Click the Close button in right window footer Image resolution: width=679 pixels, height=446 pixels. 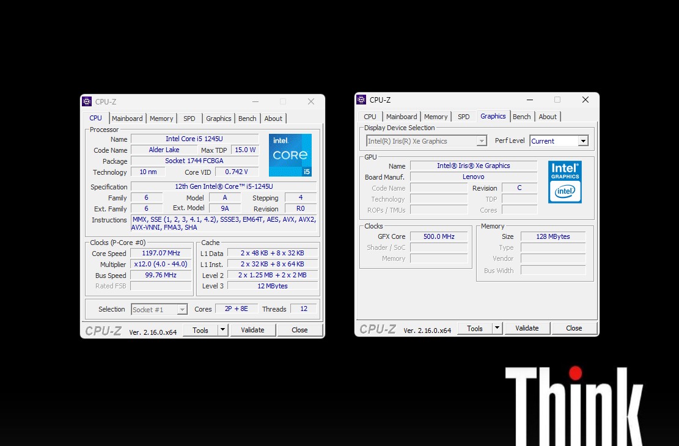[574, 328]
